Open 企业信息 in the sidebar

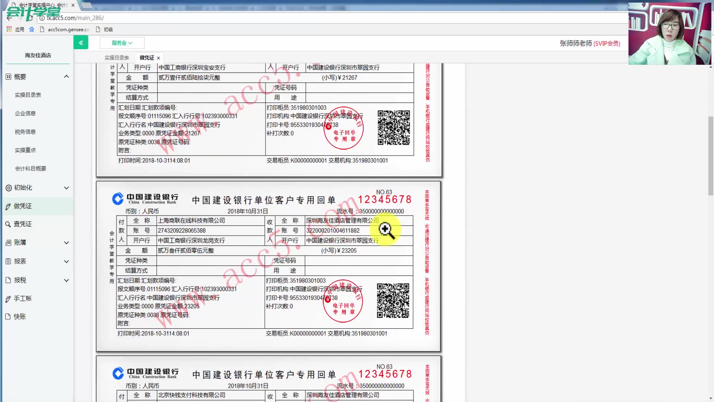coord(25,114)
